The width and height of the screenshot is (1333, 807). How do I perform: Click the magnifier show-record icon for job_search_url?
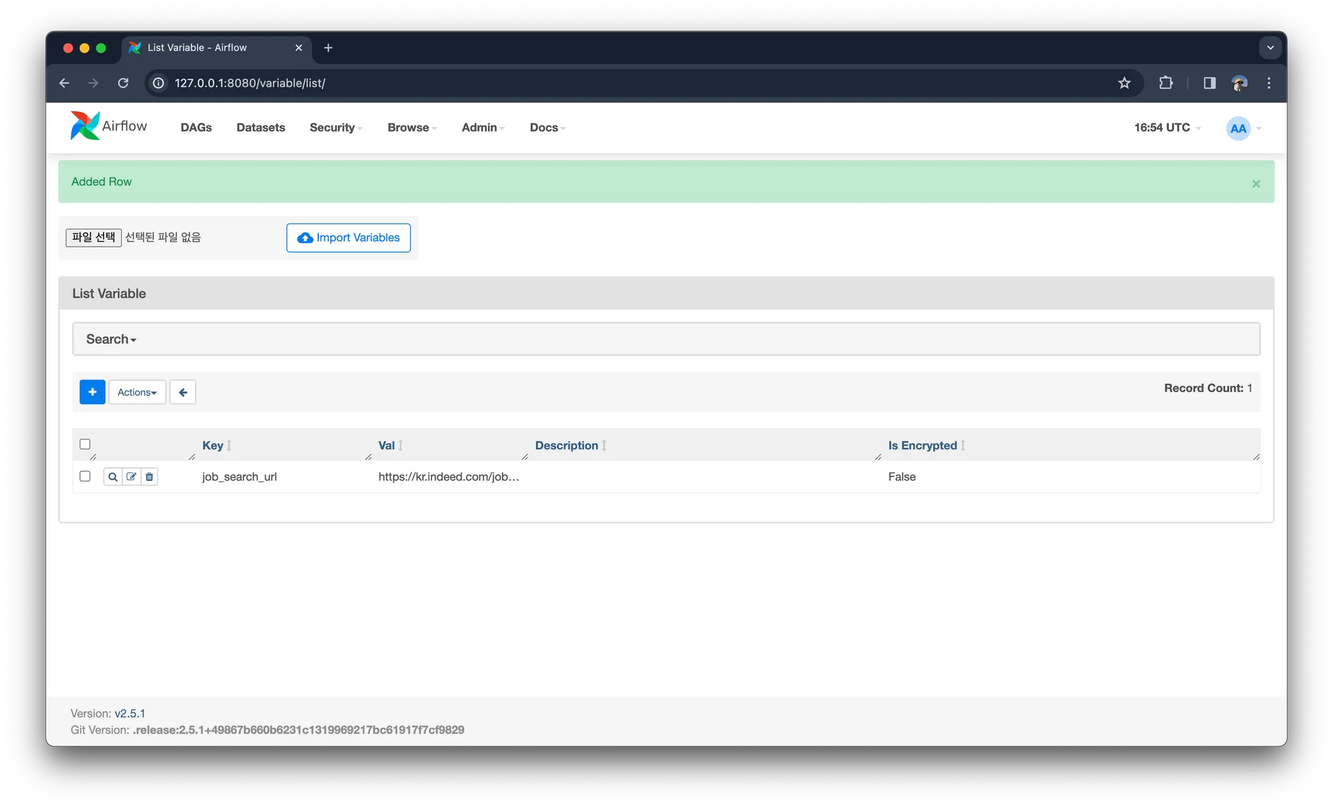pos(113,477)
